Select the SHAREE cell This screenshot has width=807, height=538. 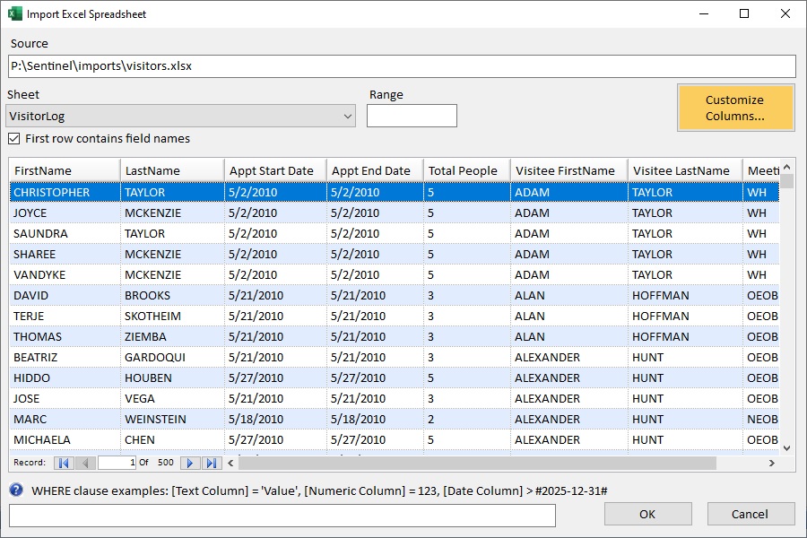pos(65,255)
